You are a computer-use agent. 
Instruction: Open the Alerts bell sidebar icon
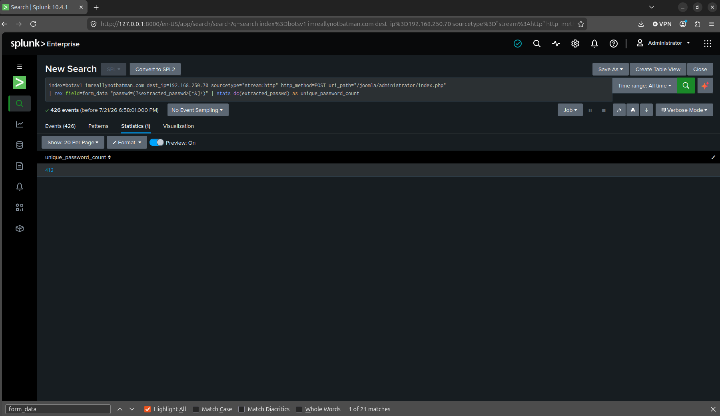(x=20, y=187)
